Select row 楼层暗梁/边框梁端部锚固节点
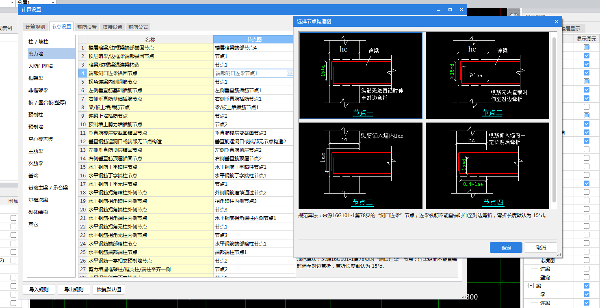The width and height of the screenshot is (600, 308). (150, 47)
